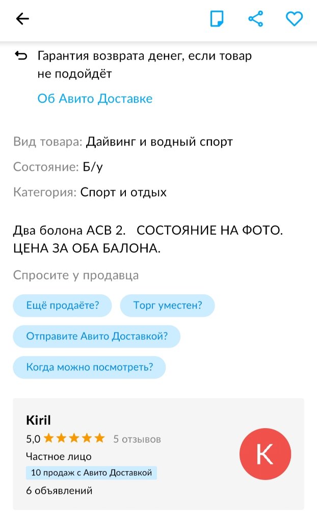Open the 'Об Авито Доставке' link

point(95,99)
